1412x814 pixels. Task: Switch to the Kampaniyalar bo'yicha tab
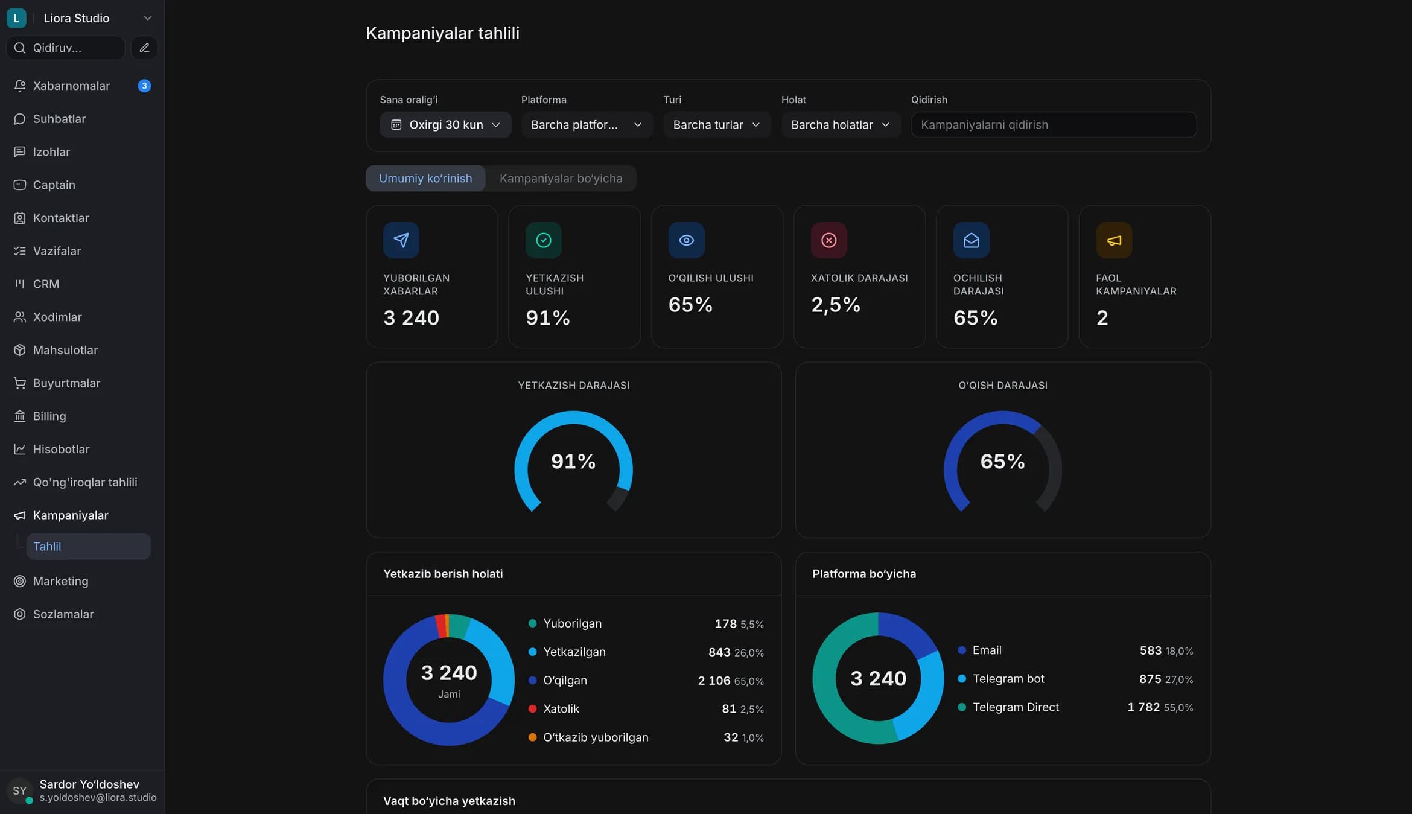tap(561, 179)
